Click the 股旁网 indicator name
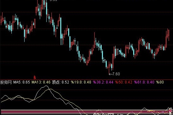Image resolution: width=173 pixels, height=115 pixels. 6,82
